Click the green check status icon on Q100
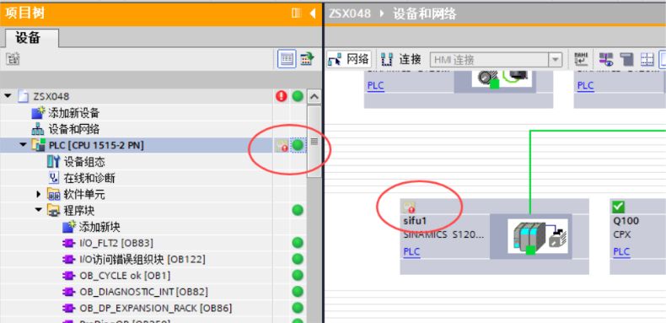666x323 pixels. (619, 207)
